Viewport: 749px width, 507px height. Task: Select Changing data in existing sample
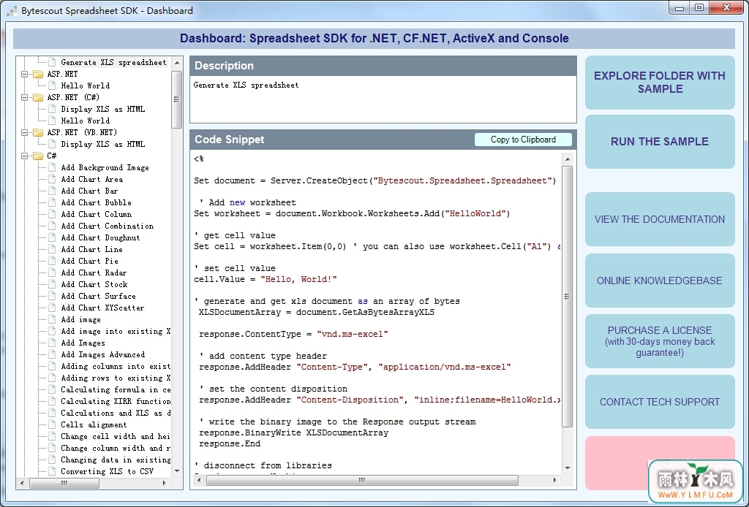(115, 460)
